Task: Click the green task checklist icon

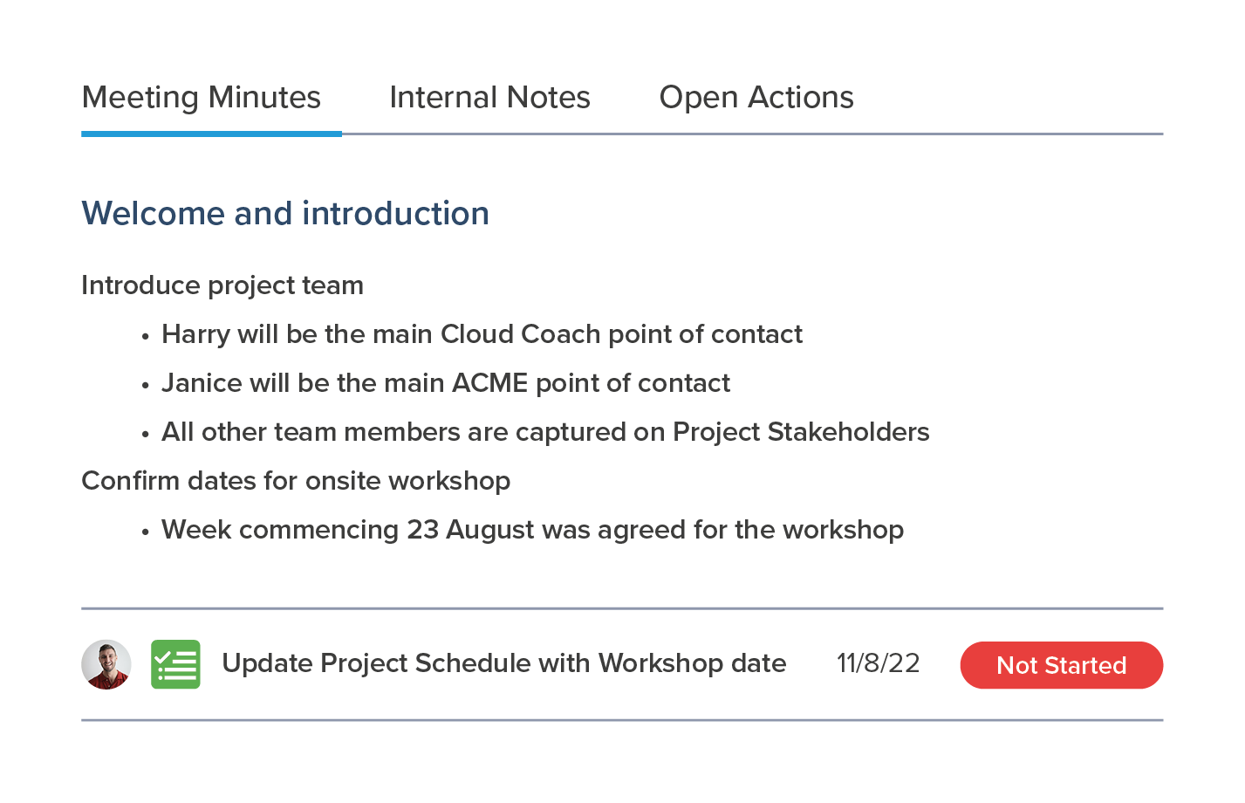Action: pos(175,664)
